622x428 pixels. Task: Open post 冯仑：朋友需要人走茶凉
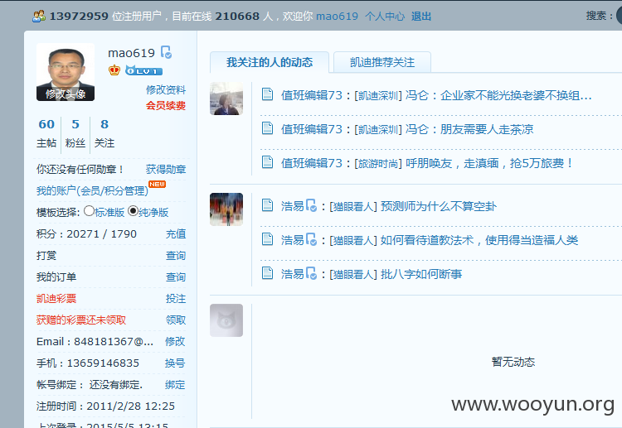click(469, 129)
